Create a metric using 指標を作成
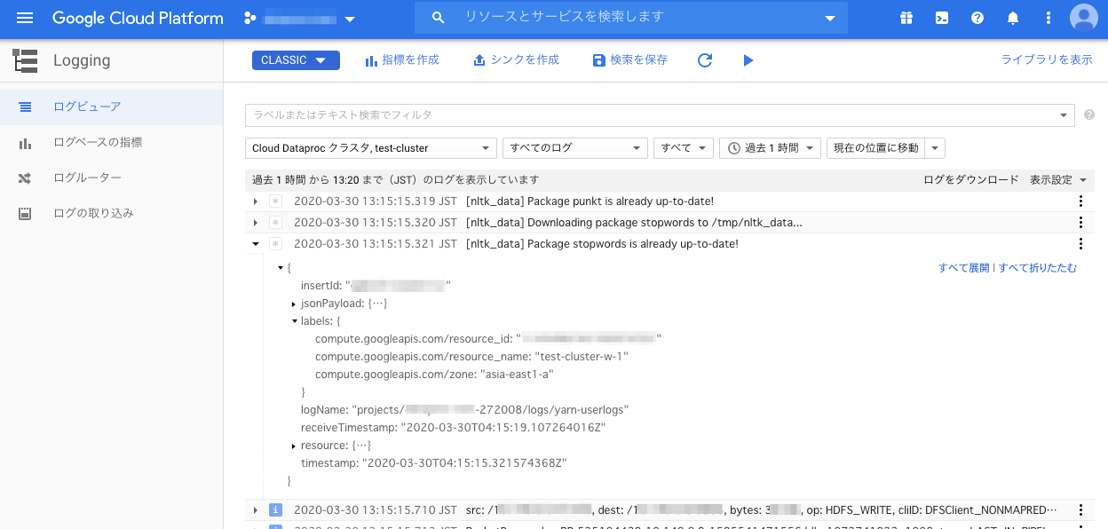This screenshot has height=529, width=1108. click(x=402, y=59)
